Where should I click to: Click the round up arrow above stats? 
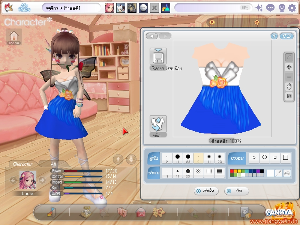pyautogui.click(x=118, y=159)
